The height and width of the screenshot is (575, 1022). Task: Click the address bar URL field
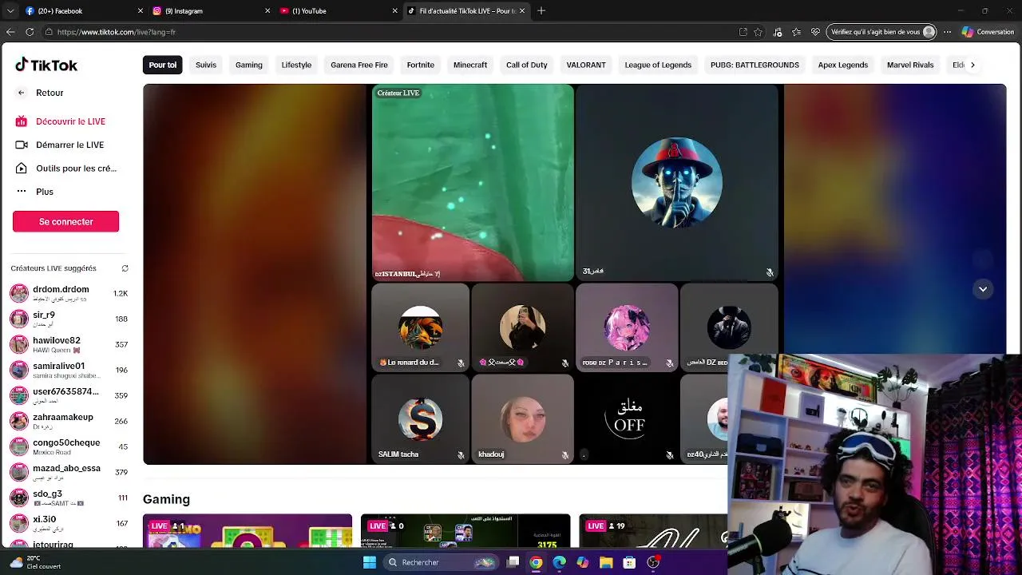(391, 32)
